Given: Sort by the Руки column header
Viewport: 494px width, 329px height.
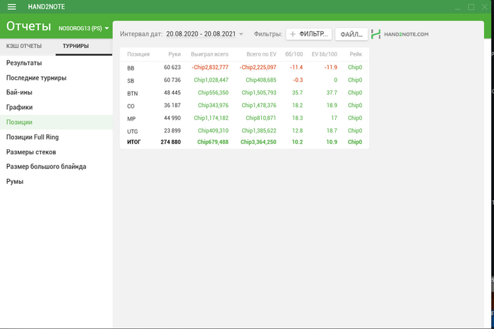Looking at the screenshot, I should pyautogui.click(x=174, y=54).
